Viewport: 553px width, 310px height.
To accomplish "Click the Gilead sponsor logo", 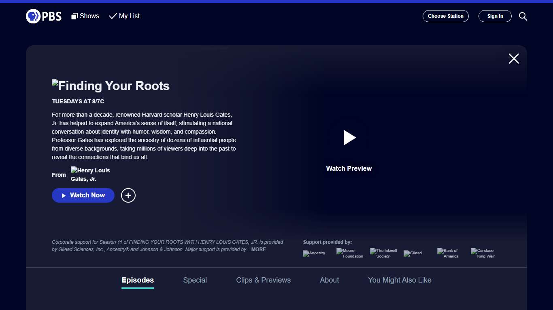I will click(x=413, y=253).
